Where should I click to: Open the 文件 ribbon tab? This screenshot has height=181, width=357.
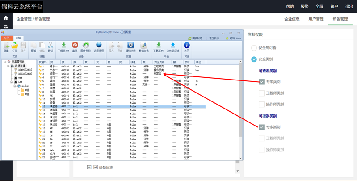(7, 38)
